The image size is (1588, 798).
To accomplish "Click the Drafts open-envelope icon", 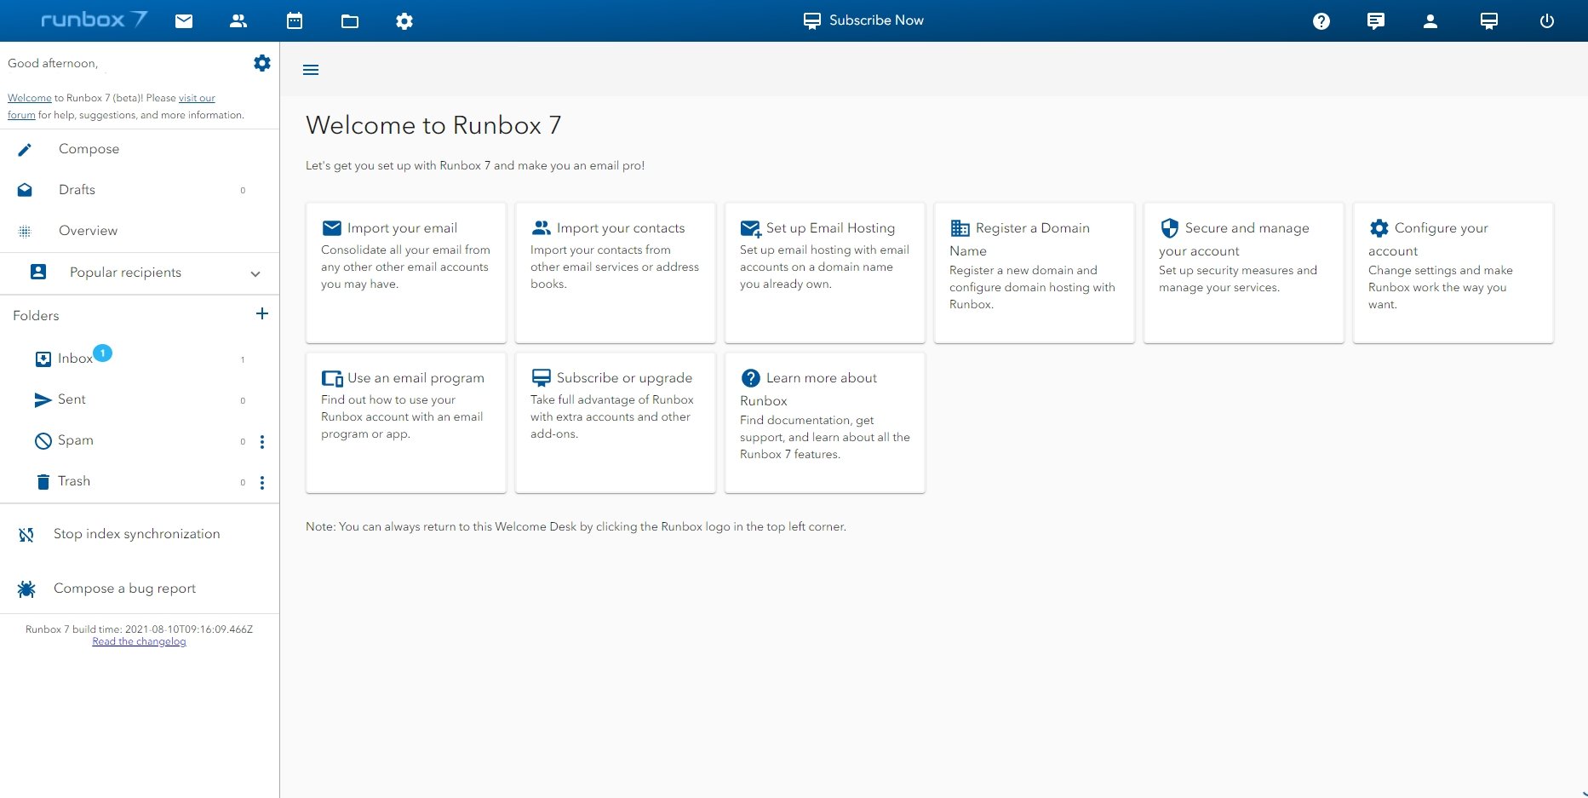I will [25, 190].
